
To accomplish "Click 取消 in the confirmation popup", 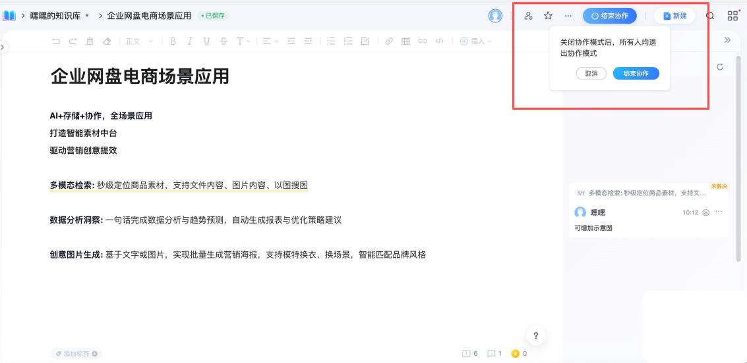I will pos(591,74).
